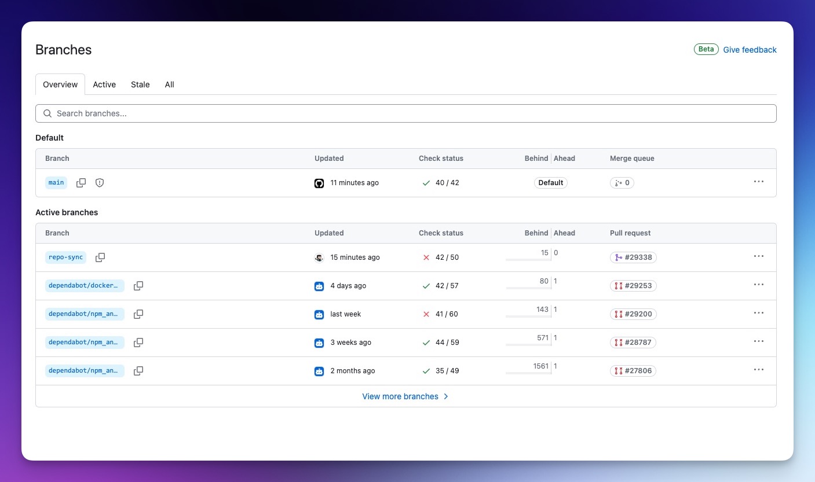This screenshot has height=482, width=815.
Task: Click the failed check icon next to 41 / 60
Action: 426,314
